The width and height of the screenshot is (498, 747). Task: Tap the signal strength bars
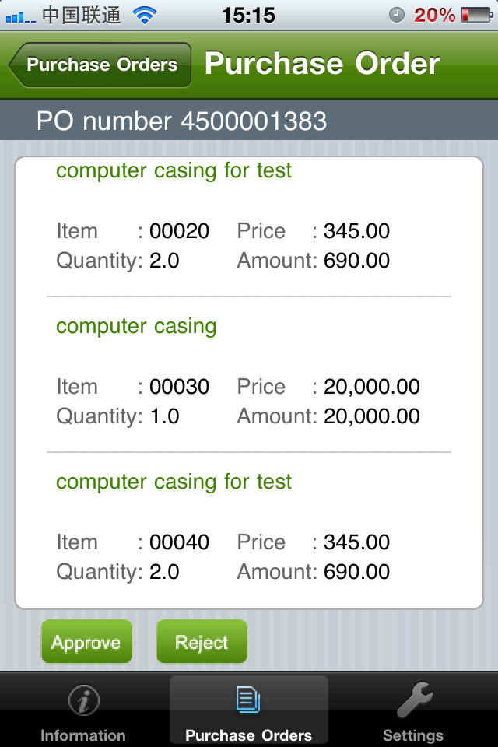pos(21,16)
